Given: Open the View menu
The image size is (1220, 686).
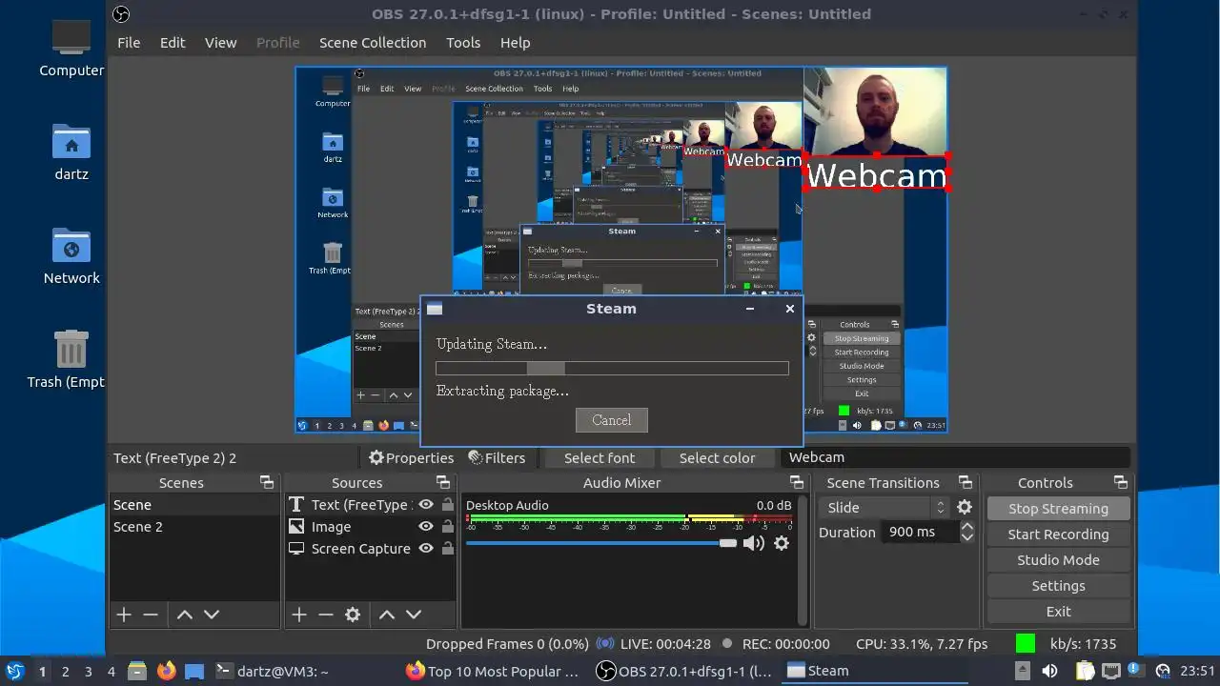Looking at the screenshot, I should [220, 43].
